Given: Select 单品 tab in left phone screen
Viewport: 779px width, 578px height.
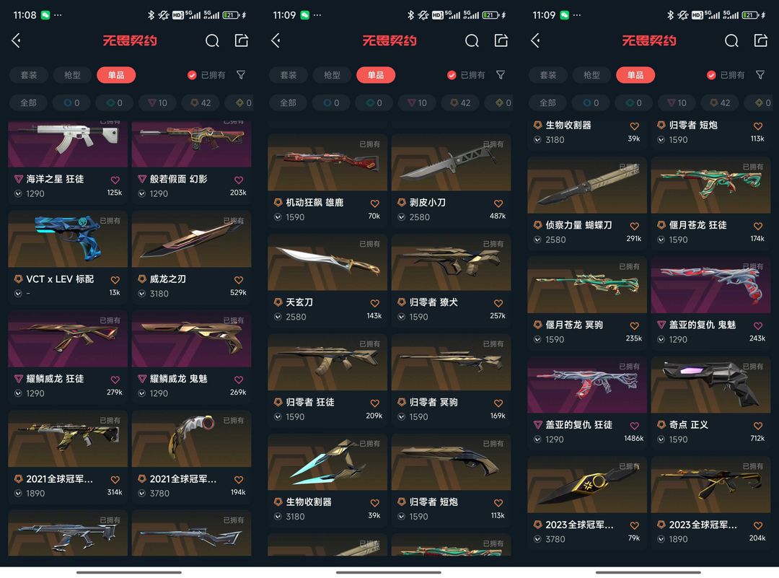Looking at the screenshot, I should [x=116, y=75].
